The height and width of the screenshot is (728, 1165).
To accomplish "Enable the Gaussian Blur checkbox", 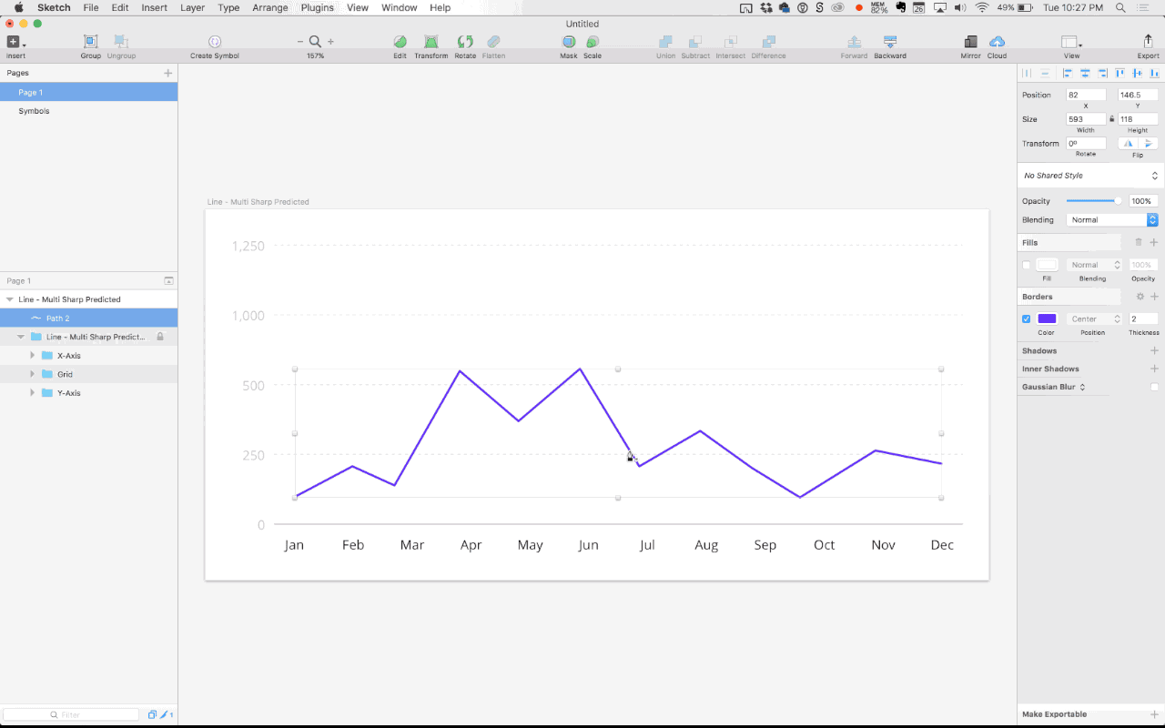I will (x=1154, y=387).
